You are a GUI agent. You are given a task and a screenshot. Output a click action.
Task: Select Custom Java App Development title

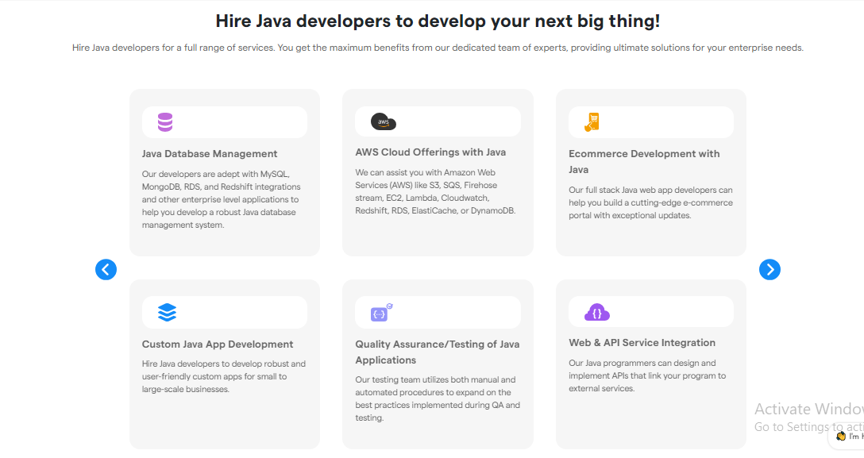click(218, 344)
